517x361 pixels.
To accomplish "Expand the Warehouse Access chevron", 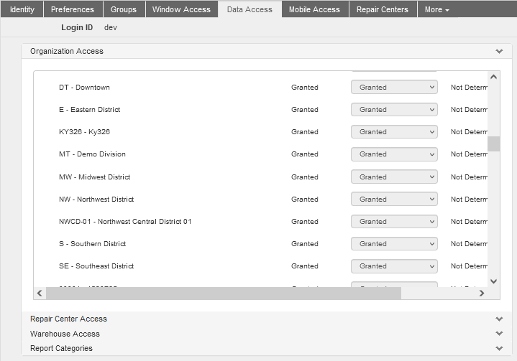I will pyautogui.click(x=499, y=334).
